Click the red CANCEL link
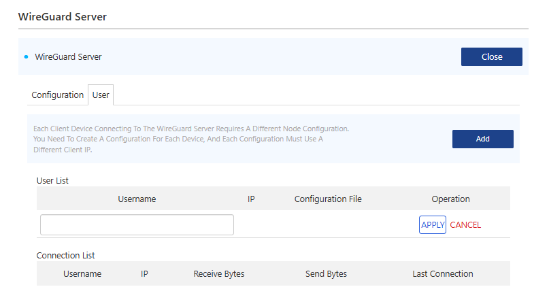 point(465,225)
